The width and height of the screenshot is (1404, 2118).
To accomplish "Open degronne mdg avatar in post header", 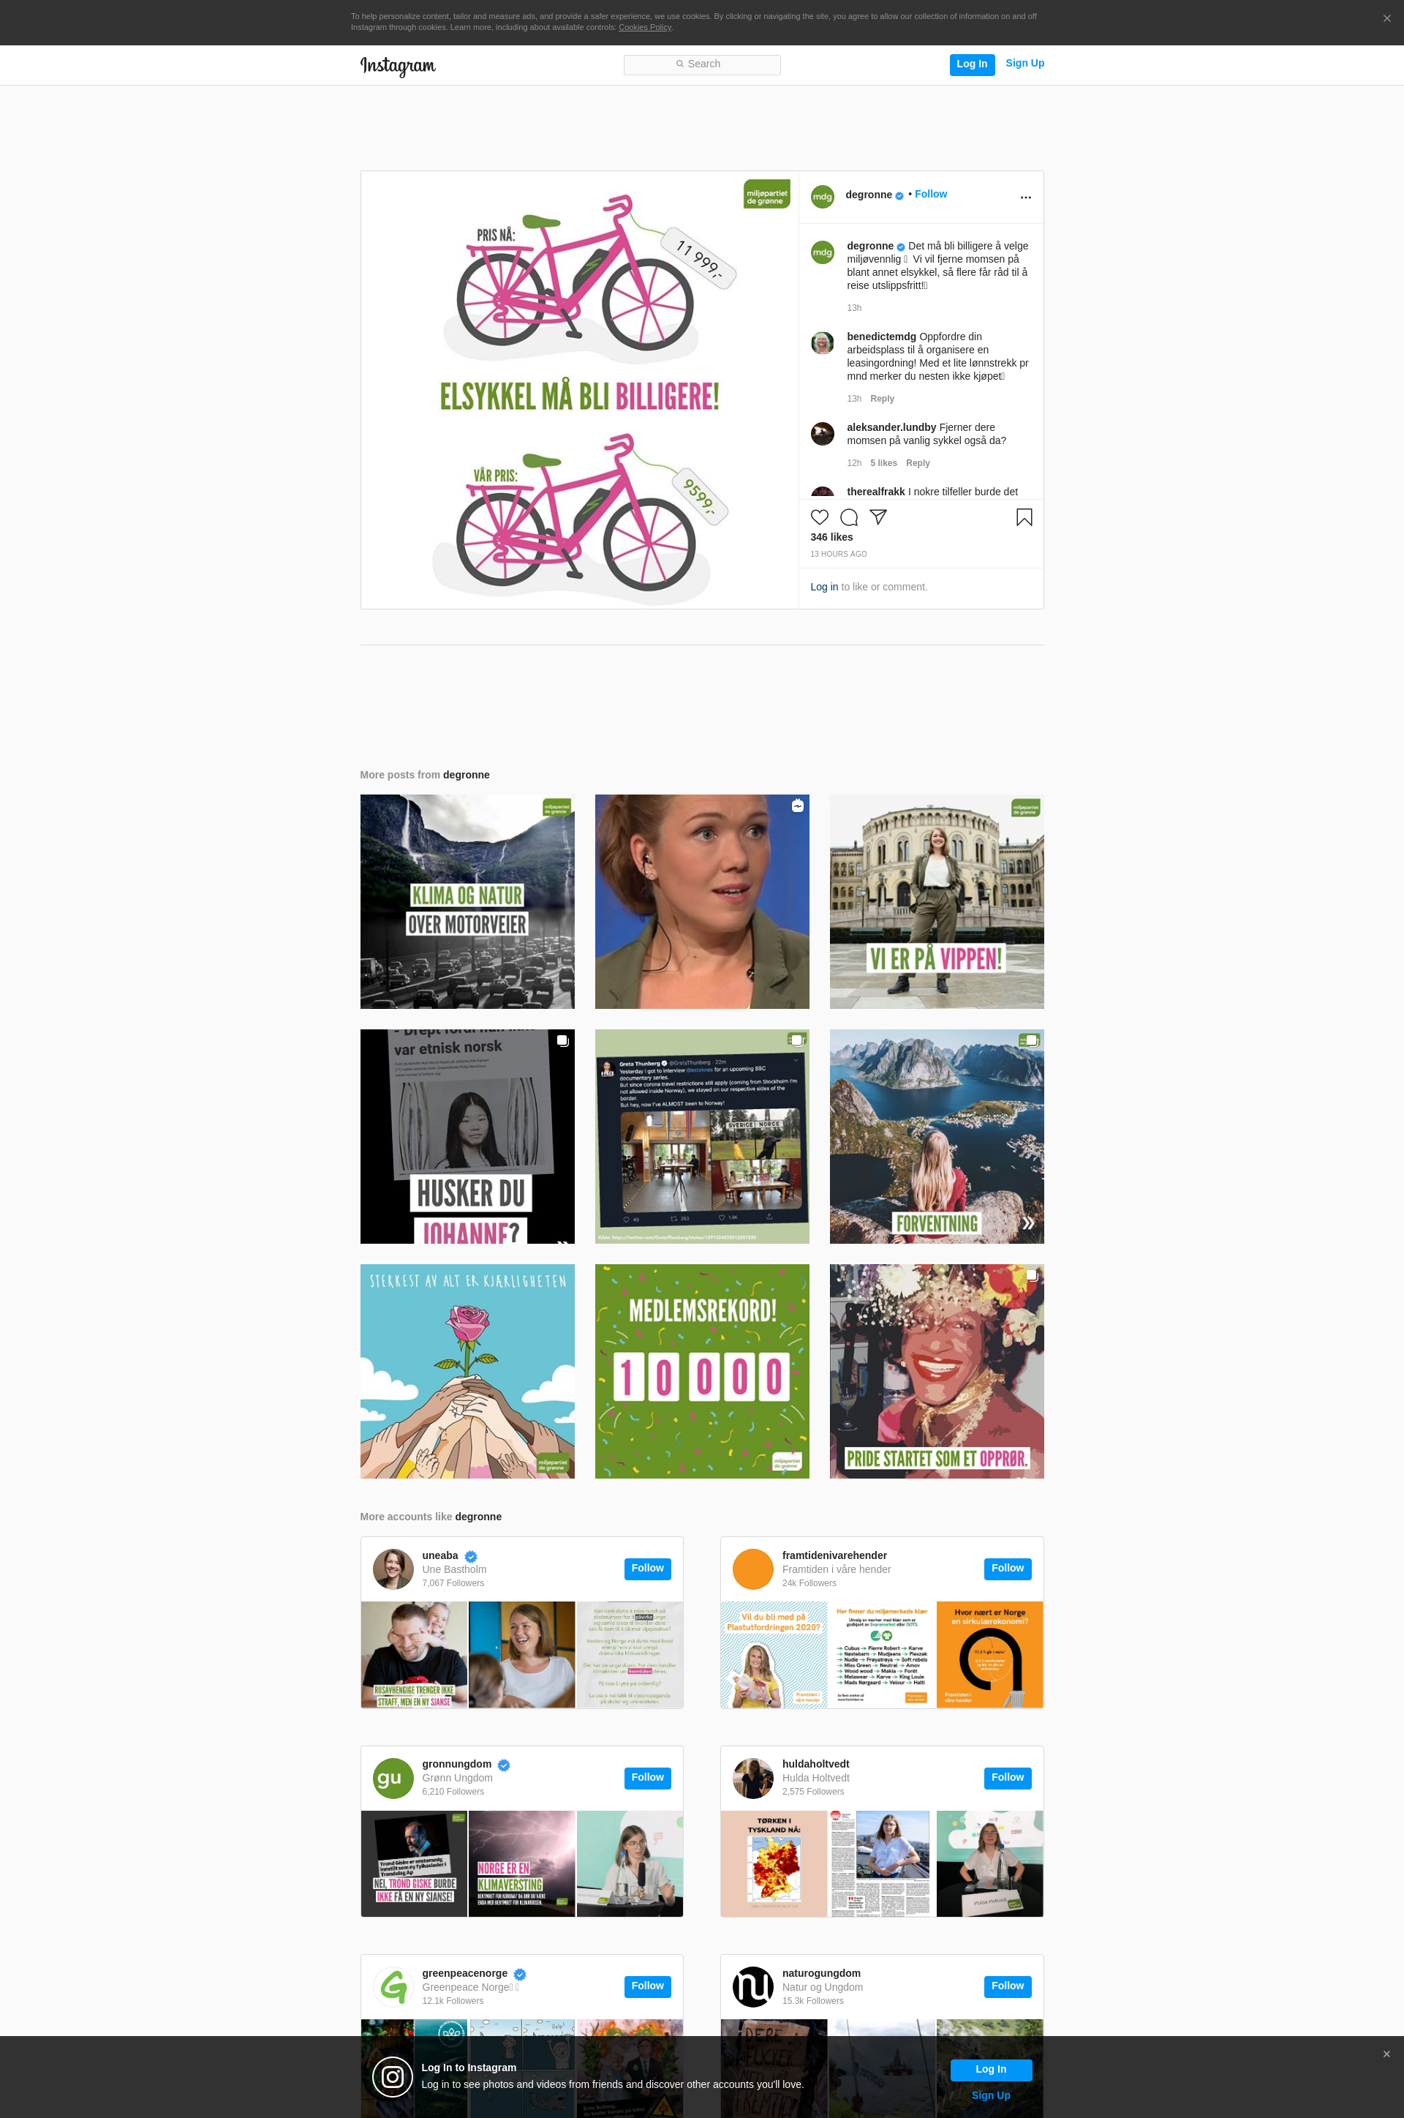I will (x=822, y=196).
